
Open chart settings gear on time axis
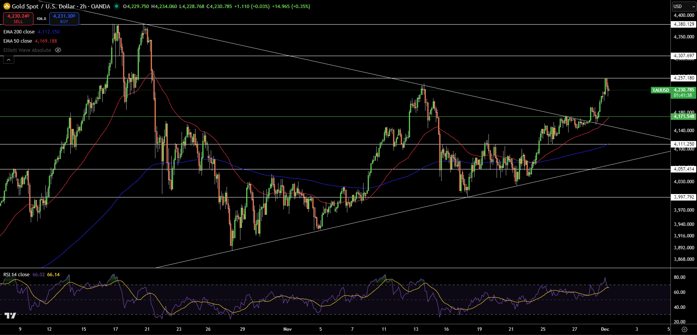[684, 329]
